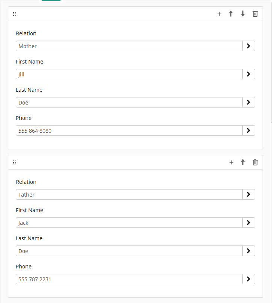Move the Mother entry up
272x303 pixels.
[x=231, y=14]
